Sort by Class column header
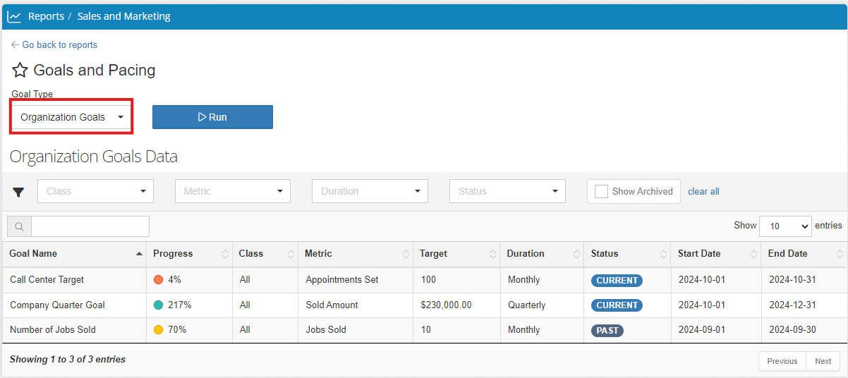This screenshot has width=848, height=378. pyautogui.click(x=265, y=254)
